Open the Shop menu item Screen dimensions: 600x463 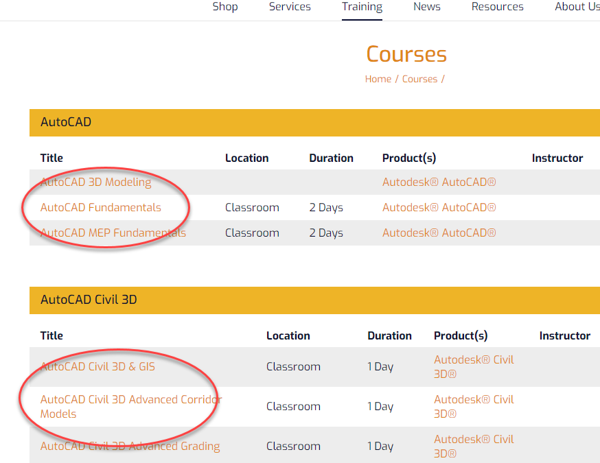tap(225, 7)
